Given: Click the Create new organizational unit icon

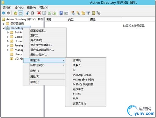Looking at the screenshot, I should coord(83,13).
